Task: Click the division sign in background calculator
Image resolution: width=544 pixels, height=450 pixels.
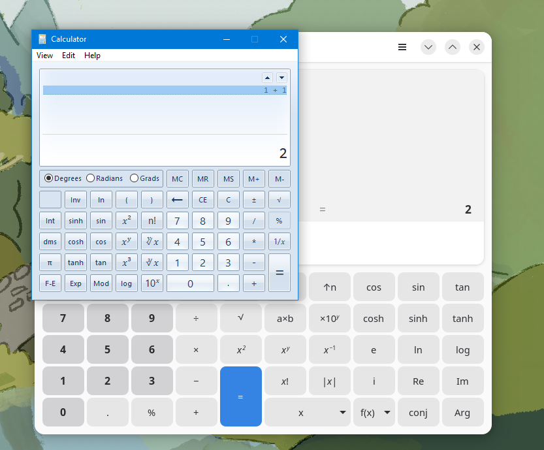Action: [x=197, y=318]
